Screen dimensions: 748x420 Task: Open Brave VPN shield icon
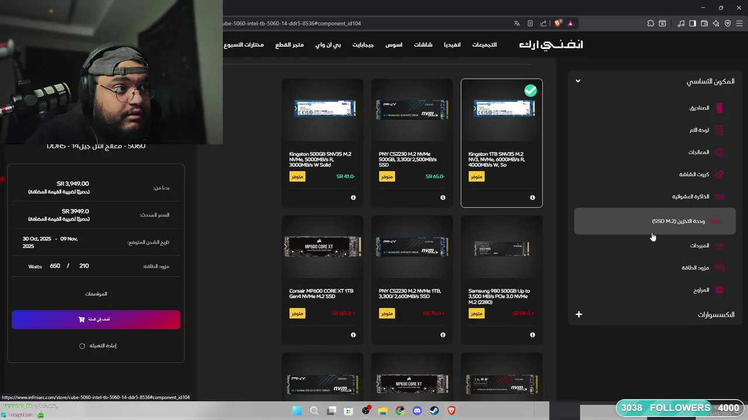pyautogui.click(x=728, y=23)
